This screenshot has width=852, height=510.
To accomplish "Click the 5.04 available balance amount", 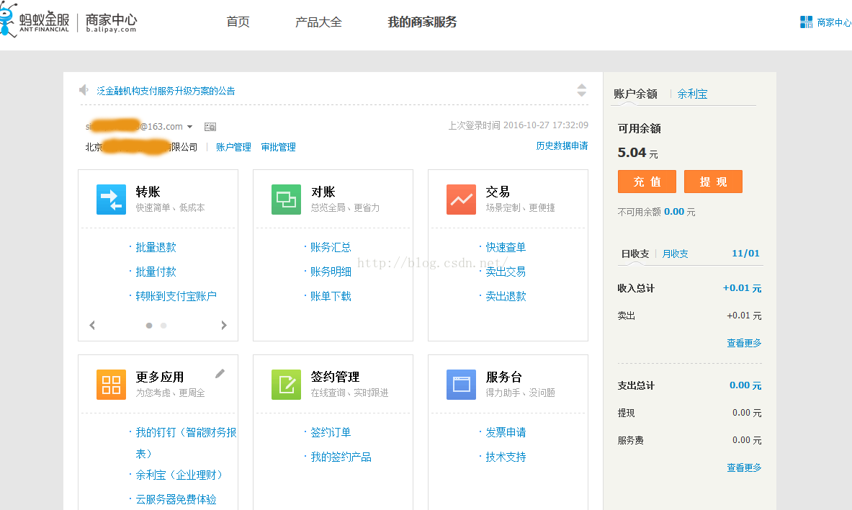I will point(632,153).
